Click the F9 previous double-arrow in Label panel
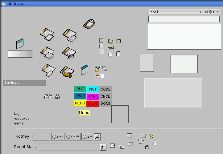 (x=206, y=12)
